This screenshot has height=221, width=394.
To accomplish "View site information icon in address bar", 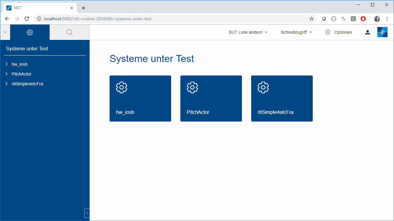I will click(x=39, y=19).
